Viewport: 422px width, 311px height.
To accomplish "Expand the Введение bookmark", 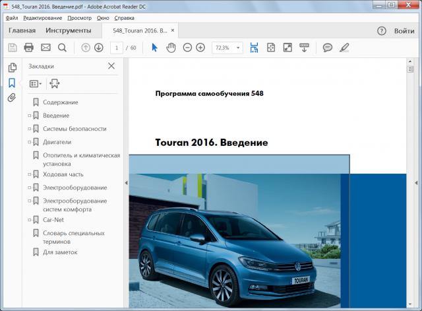I will (x=29, y=116).
